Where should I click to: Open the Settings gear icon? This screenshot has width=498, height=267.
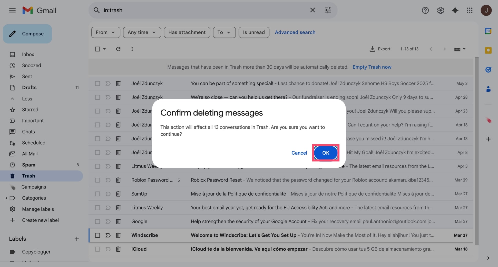(x=441, y=10)
